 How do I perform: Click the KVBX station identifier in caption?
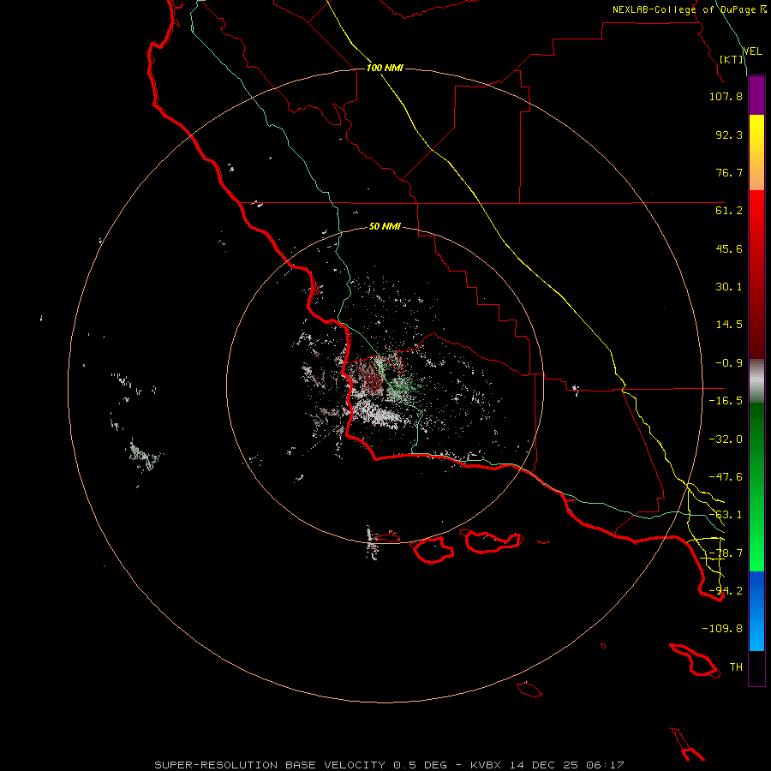click(x=487, y=765)
